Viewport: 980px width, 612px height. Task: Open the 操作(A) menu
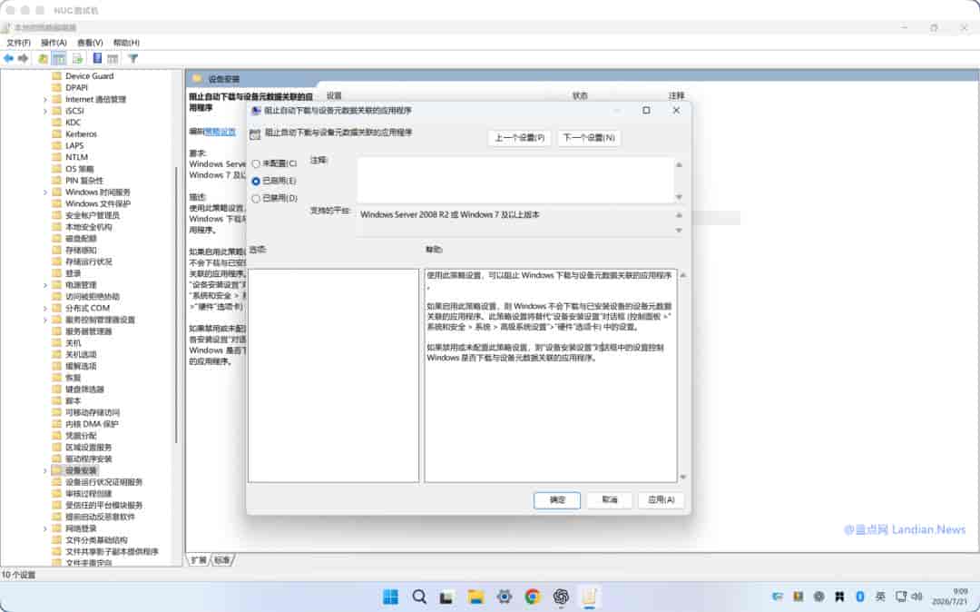coord(54,43)
